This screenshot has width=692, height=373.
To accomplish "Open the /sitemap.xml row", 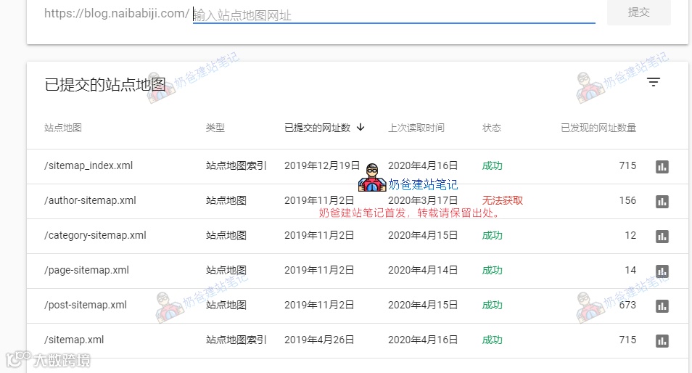I will coord(358,341).
